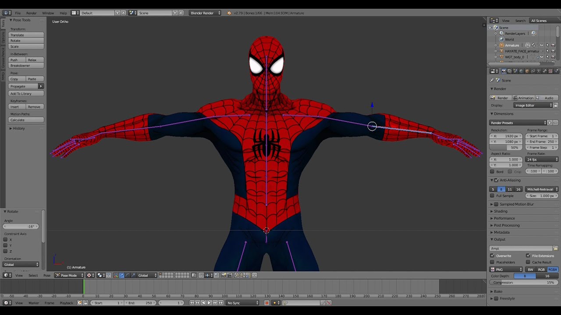Viewport: 561px width, 315px height.
Task: Open the World properties tab icon
Action: point(521,71)
